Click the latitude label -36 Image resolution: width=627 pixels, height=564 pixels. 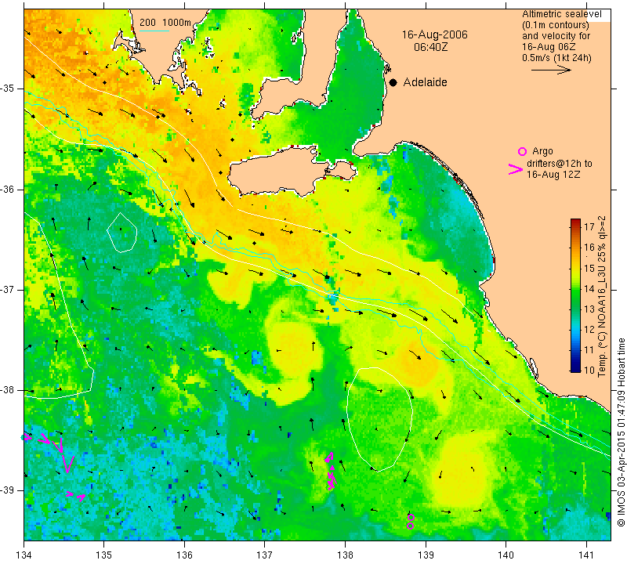click(8, 189)
